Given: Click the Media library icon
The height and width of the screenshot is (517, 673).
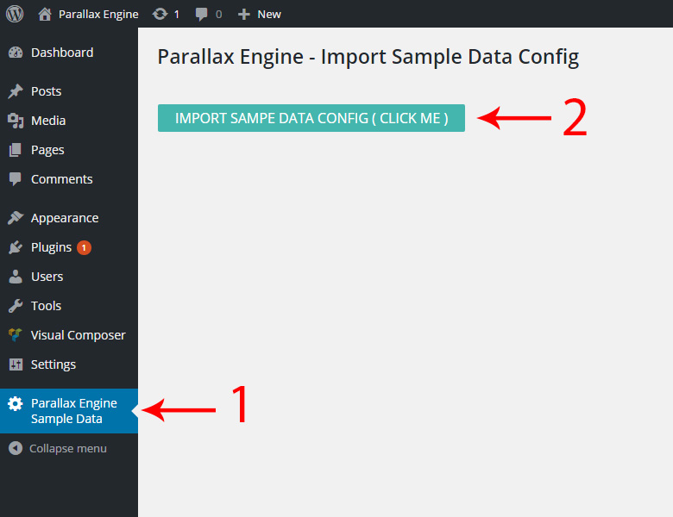Looking at the screenshot, I should (16, 121).
